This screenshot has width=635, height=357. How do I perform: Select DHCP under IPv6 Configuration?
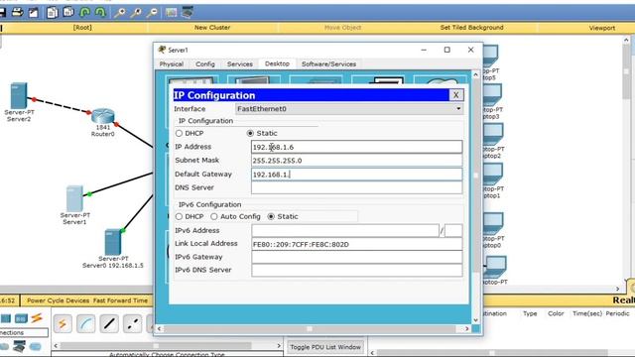click(x=179, y=216)
